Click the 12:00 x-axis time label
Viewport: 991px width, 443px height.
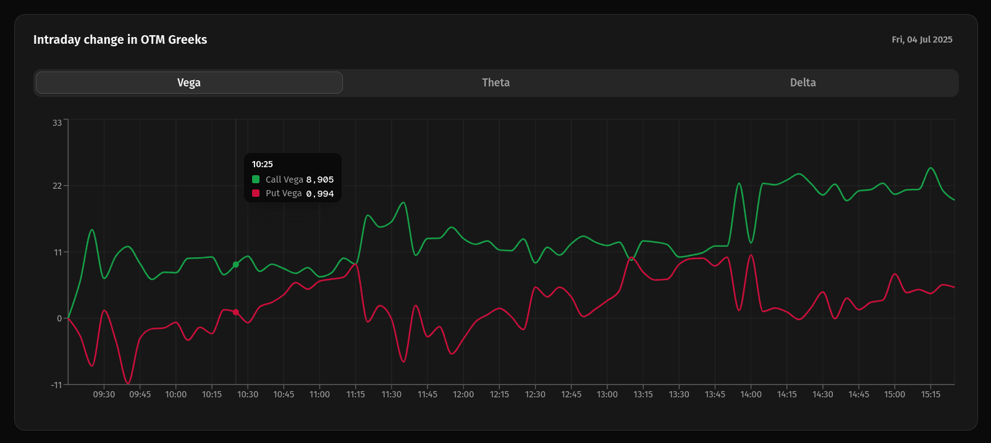[x=463, y=394]
